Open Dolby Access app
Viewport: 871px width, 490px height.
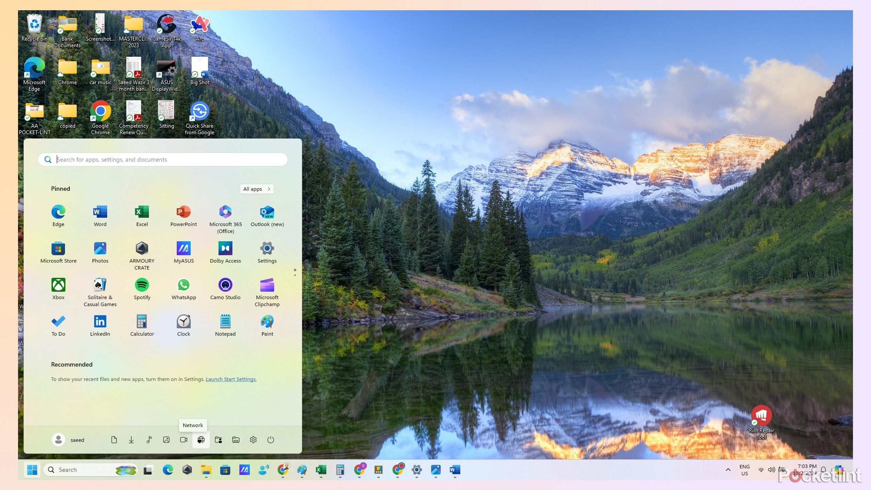tap(225, 252)
